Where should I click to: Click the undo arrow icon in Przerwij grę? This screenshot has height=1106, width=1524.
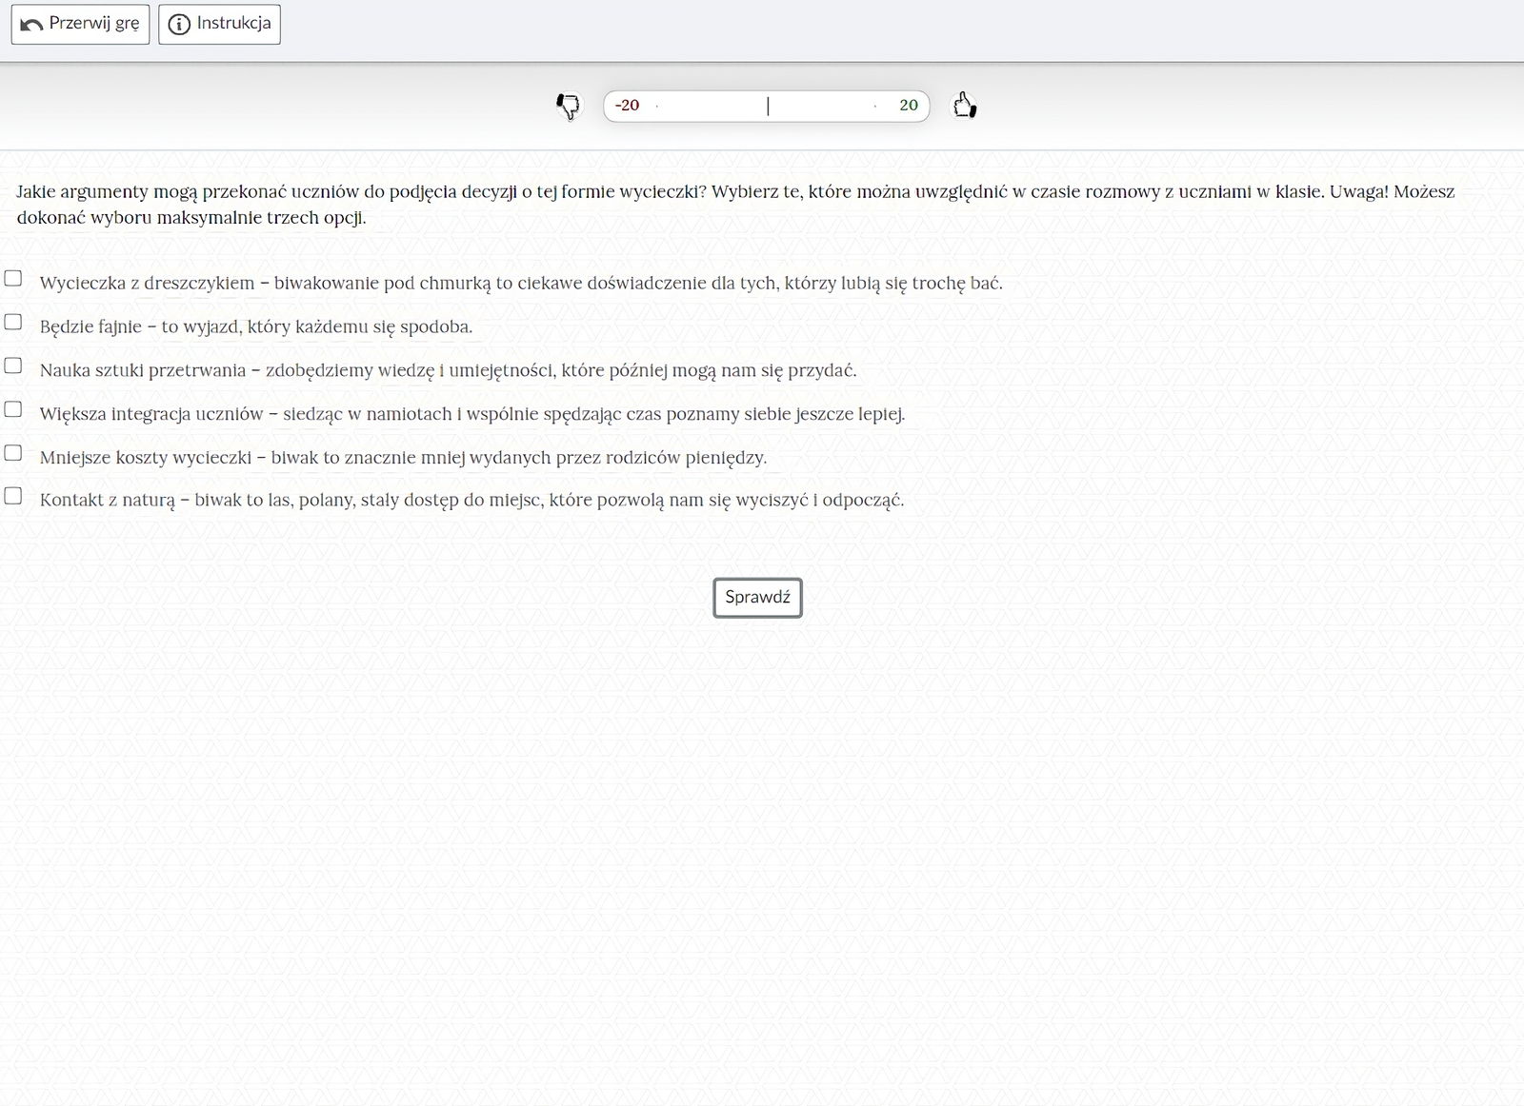[x=31, y=24]
